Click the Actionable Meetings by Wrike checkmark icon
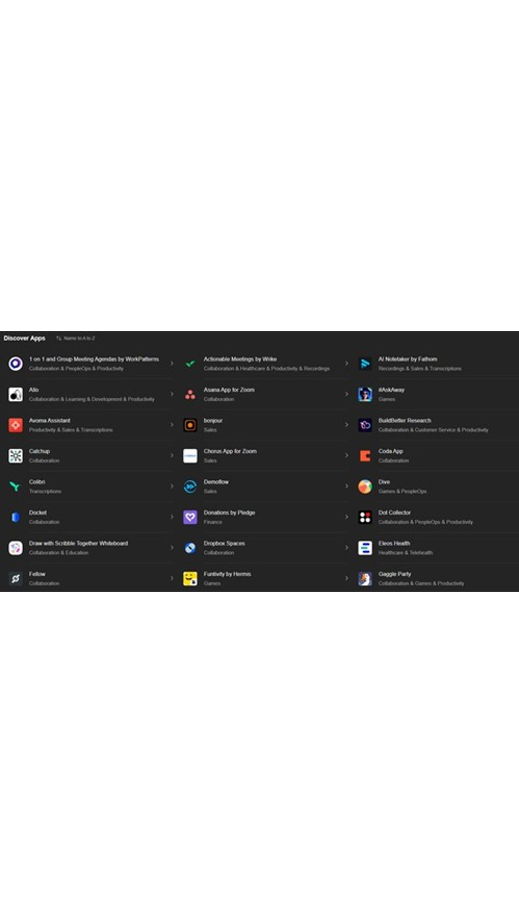This screenshot has width=519, height=923. click(x=190, y=364)
